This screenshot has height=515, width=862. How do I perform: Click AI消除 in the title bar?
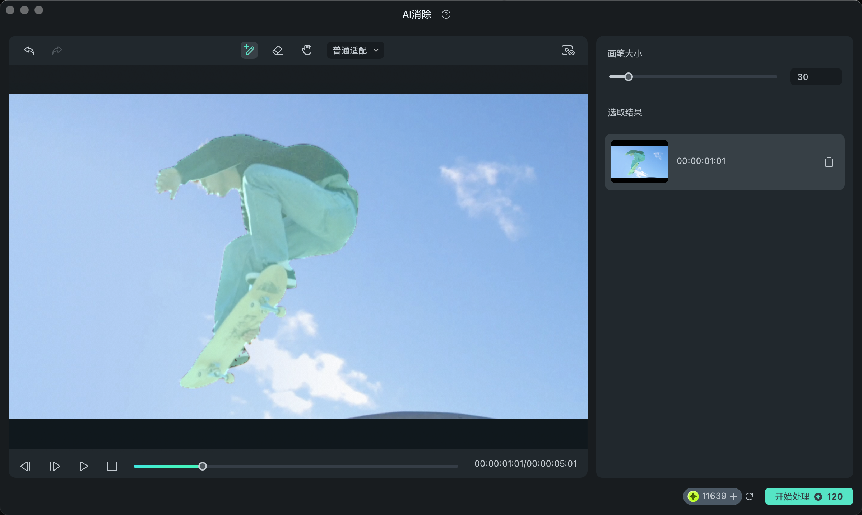pyautogui.click(x=414, y=14)
